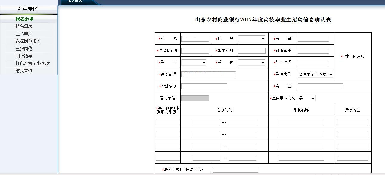Click third-row 在校时间 end date field
Viewport: 385px width, 175px height.
click(x=242, y=146)
